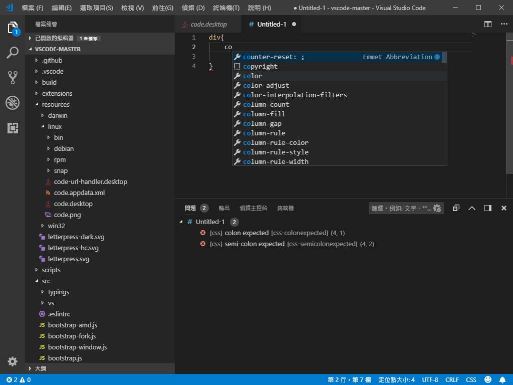Screen dimensions: 513x385
Task: Open the Debug view icon
Action: (13, 103)
